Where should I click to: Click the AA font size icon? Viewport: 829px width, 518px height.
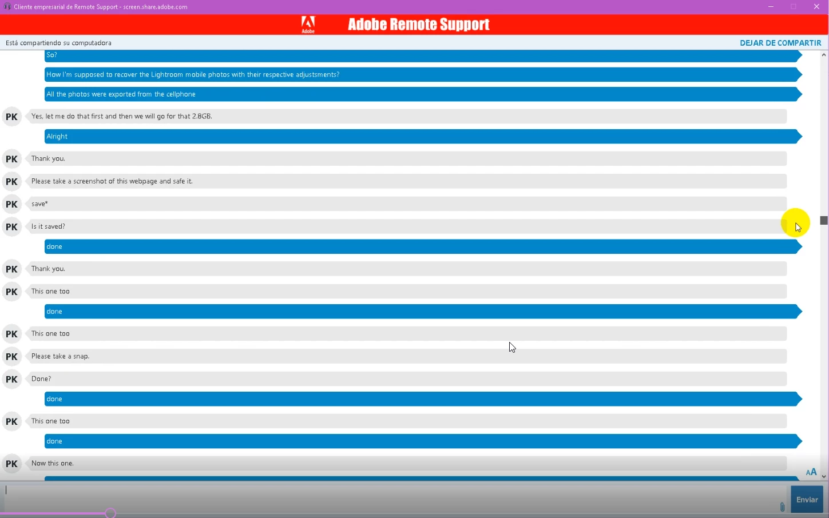pos(811,472)
